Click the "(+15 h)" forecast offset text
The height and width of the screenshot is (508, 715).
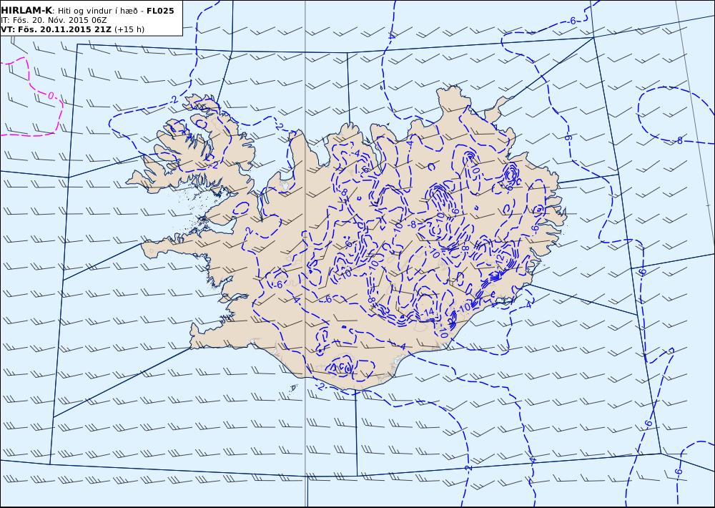[x=129, y=29]
